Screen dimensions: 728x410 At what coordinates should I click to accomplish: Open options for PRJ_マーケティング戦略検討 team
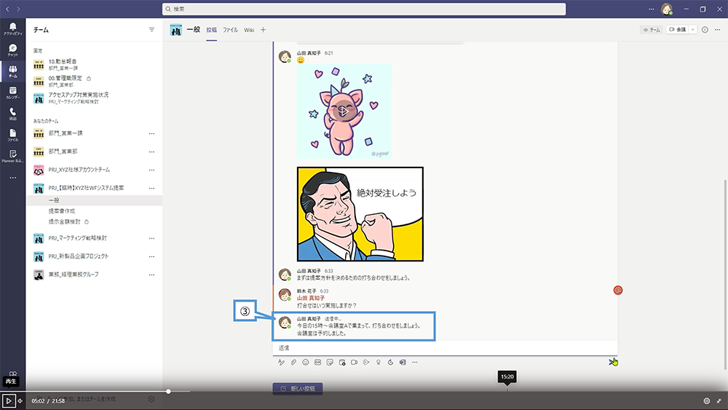151,238
